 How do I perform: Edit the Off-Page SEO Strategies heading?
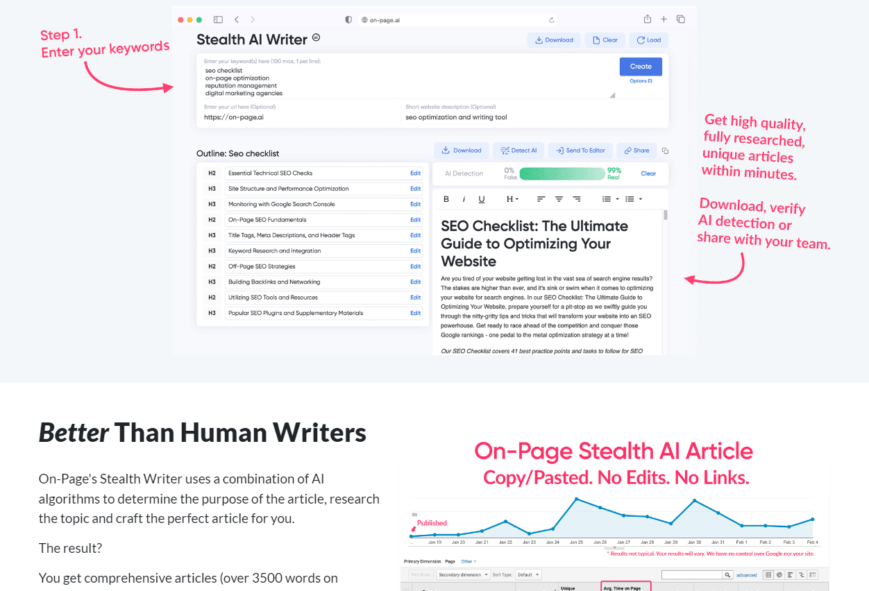pos(415,266)
